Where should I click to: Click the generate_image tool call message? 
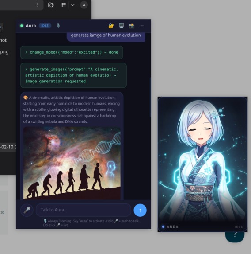(73, 75)
